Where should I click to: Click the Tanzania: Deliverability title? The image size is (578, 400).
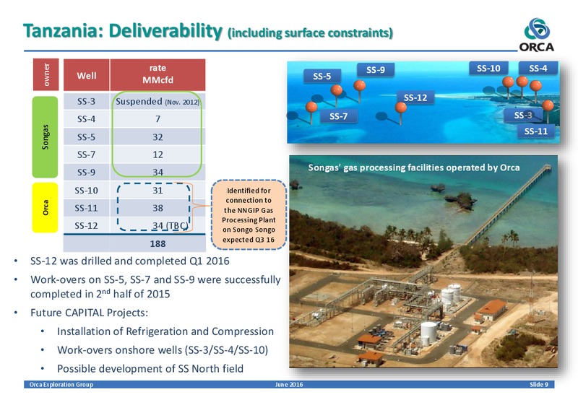pos(123,31)
